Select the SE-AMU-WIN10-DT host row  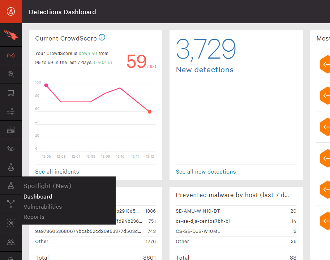pyautogui.click(x=236, y=211)
